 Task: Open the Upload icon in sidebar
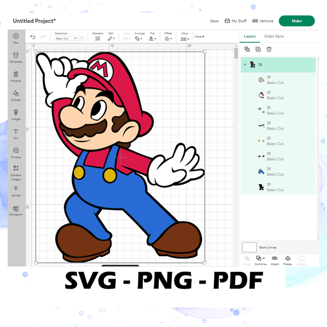pyautogui.click(x=16, y=189)
